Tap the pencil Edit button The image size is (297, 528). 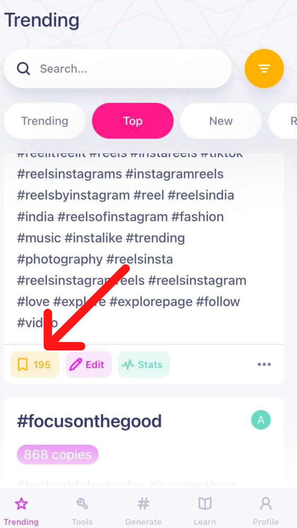click(89, 365)
